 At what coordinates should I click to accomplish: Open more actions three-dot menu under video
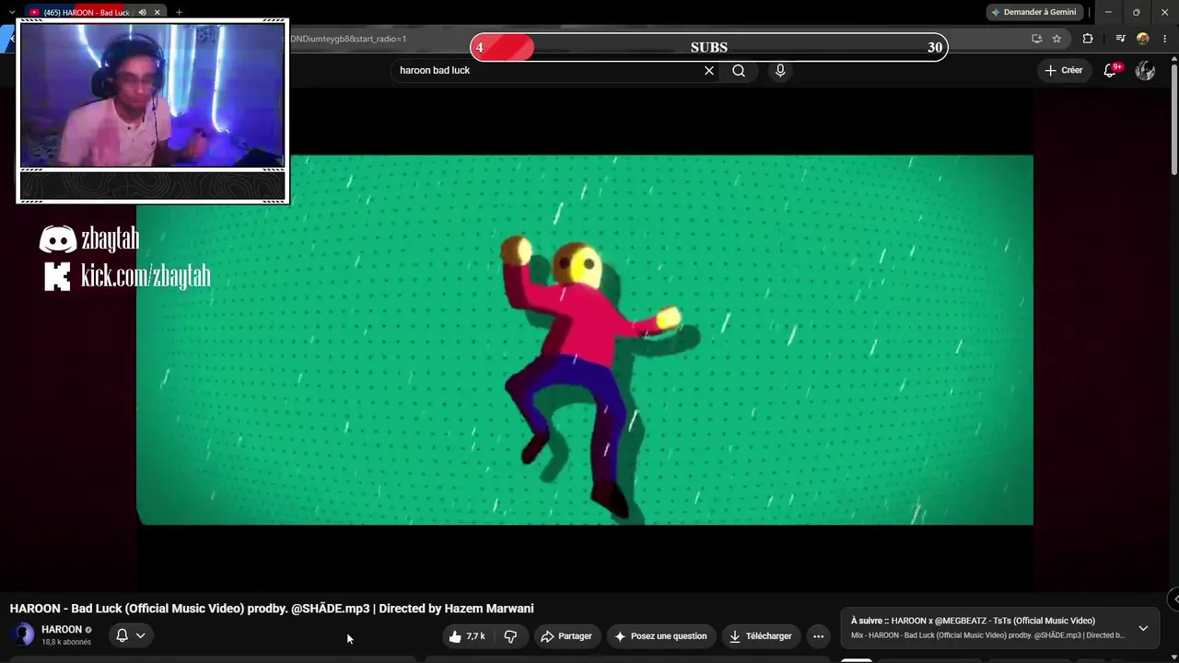[818, 636]
